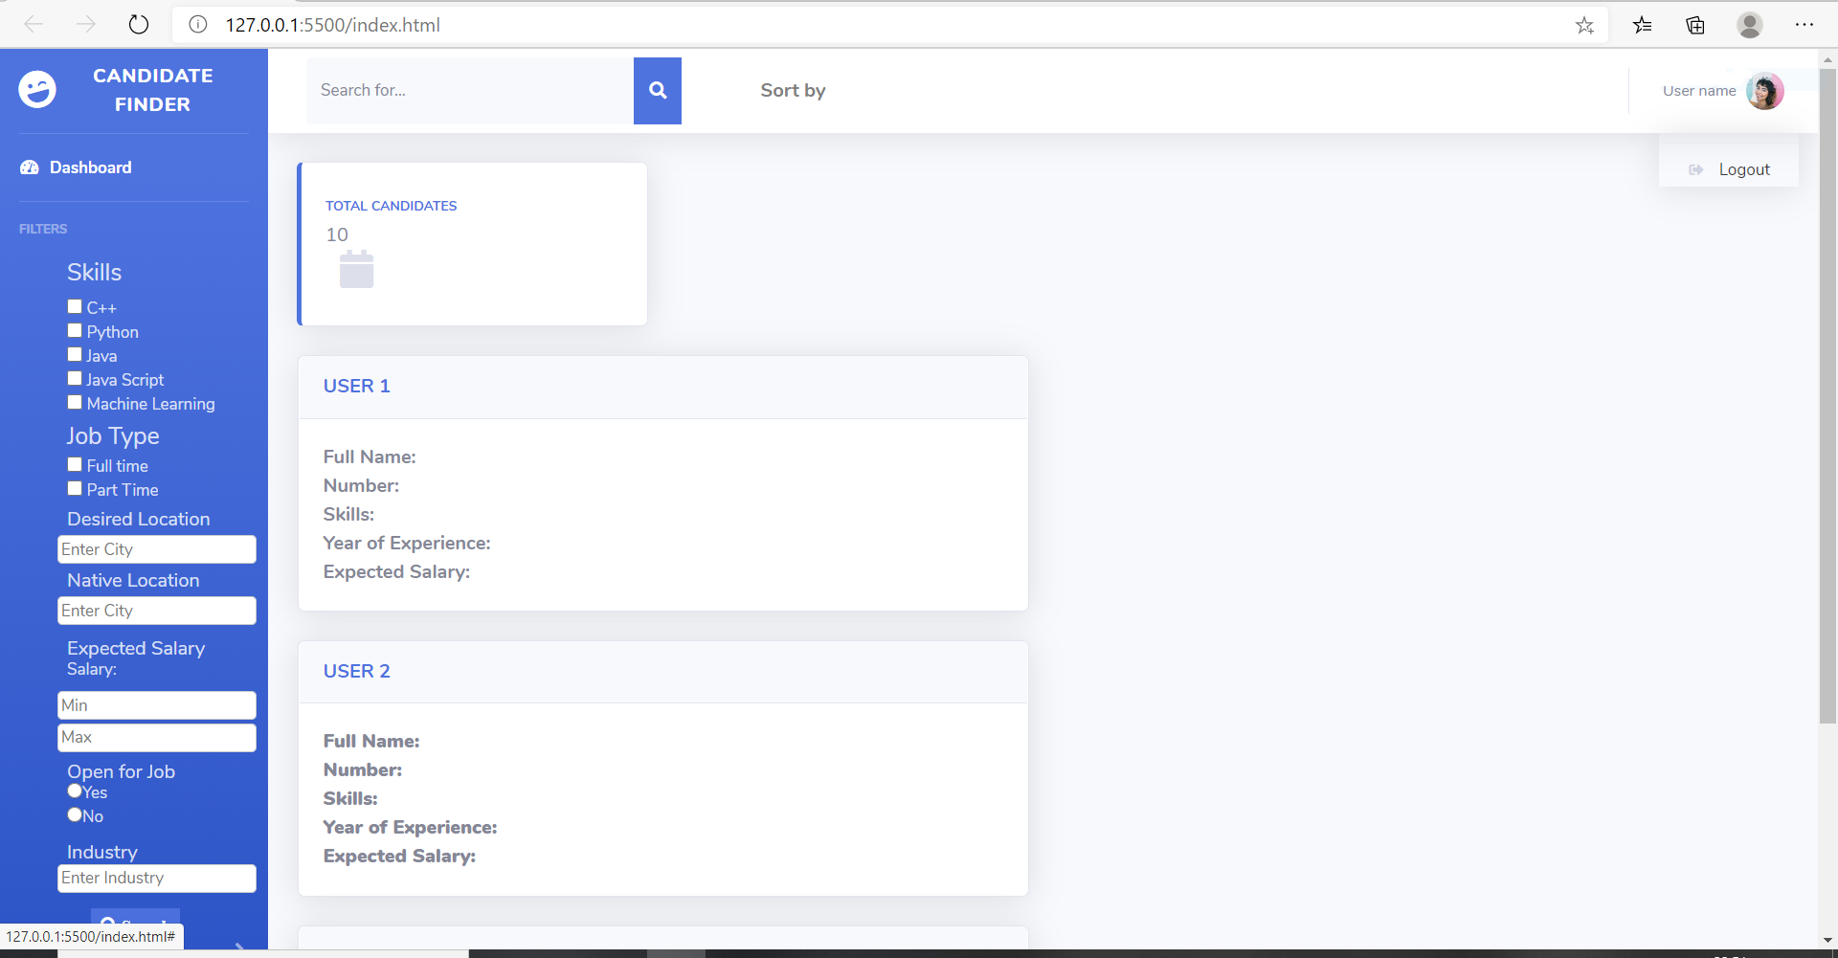Check the Full time job type
This screenshot has height=958, width=1838.
74,464
